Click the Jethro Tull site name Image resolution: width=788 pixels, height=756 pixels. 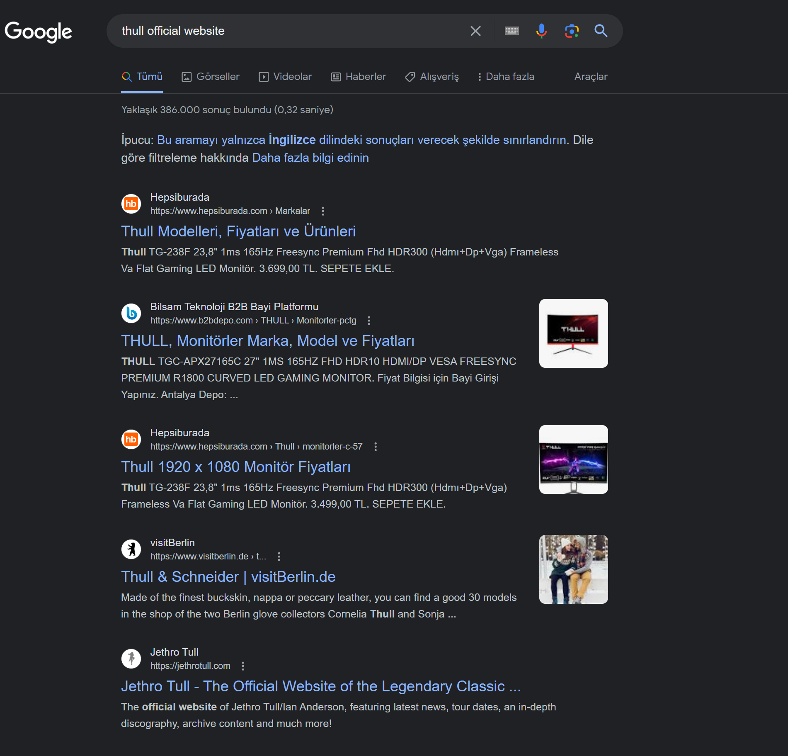coord(174,652)
